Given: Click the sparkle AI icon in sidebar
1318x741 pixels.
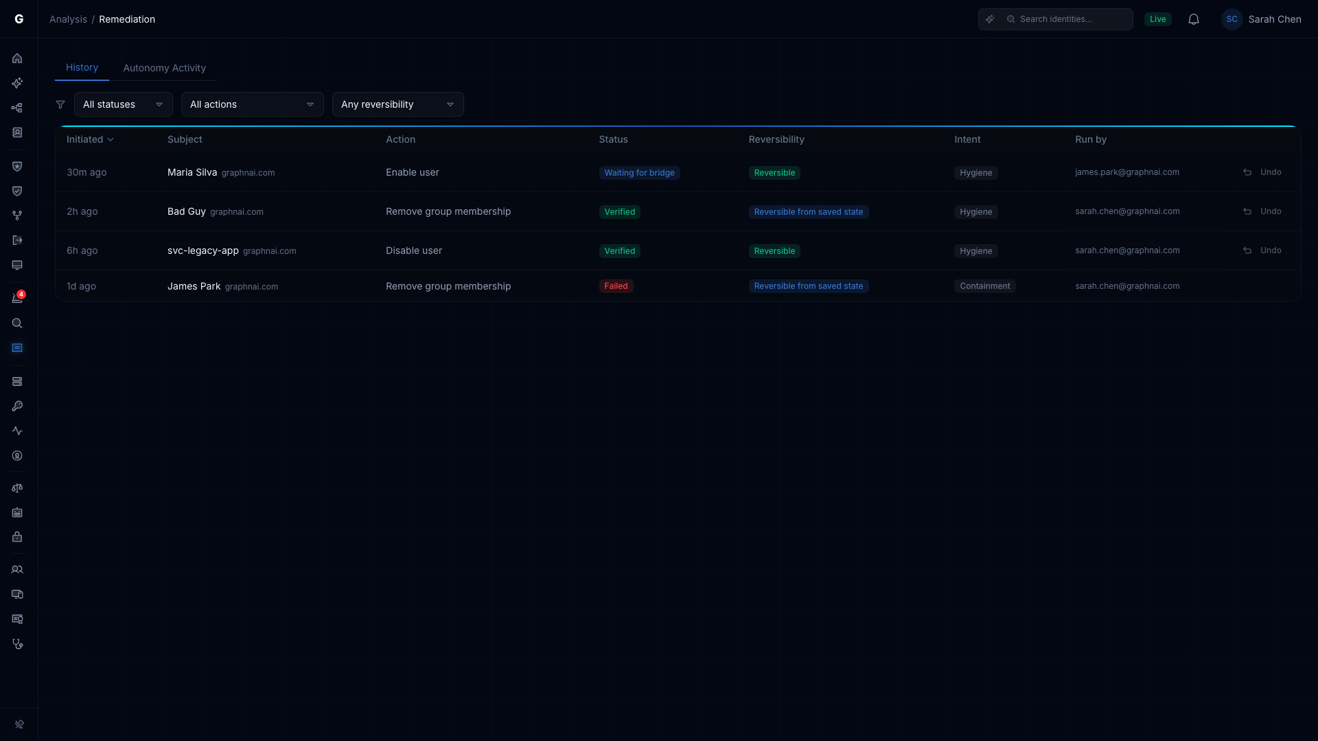Looking at the screenshot, I should tap(17, 83).
